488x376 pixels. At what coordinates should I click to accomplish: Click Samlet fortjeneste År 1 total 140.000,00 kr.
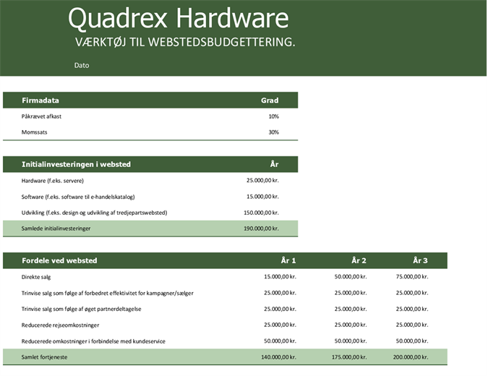tap(278, 357)
